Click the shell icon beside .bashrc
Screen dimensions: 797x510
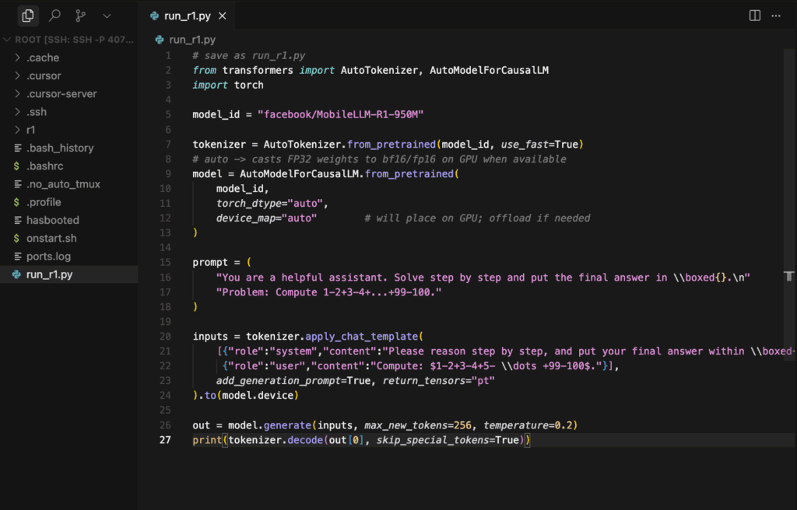click(17, 166)
